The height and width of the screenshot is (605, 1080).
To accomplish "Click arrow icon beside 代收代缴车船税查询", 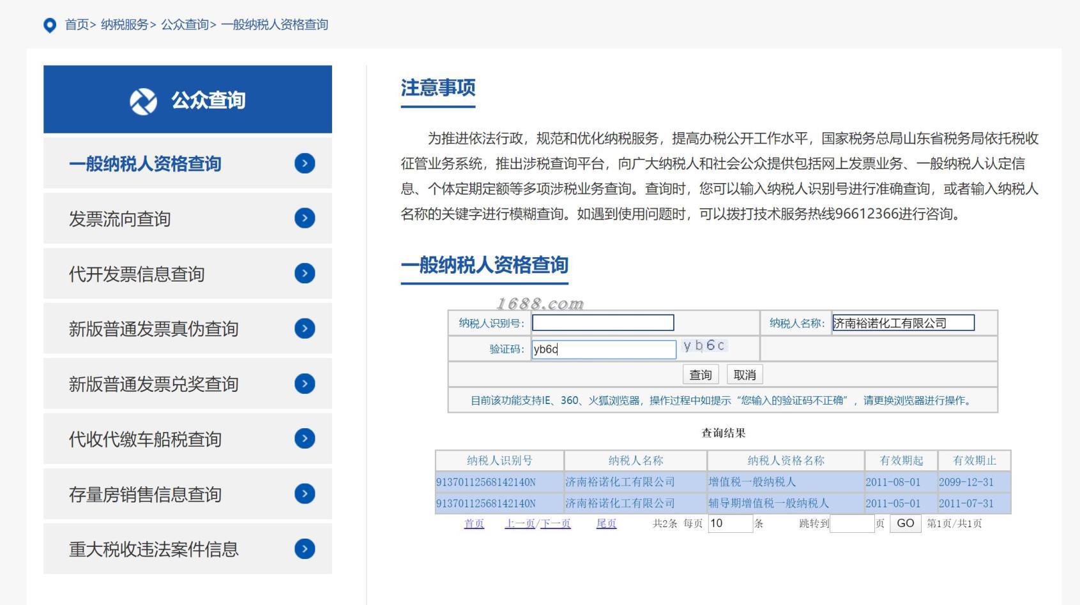I will [x=305, y=438].
